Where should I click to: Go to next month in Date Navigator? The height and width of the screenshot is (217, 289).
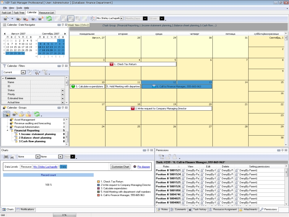[65, 34]
